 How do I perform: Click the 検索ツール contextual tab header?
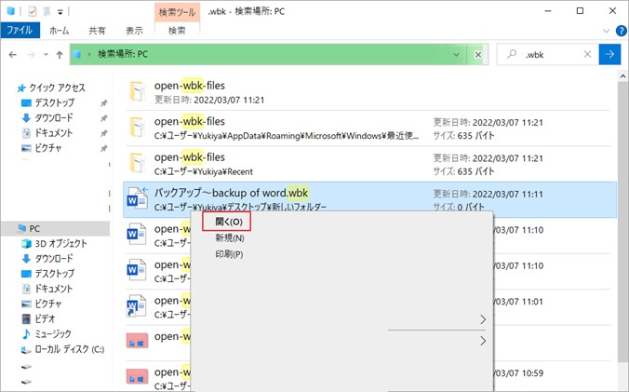pyautogui.click(x=177, y=12)
